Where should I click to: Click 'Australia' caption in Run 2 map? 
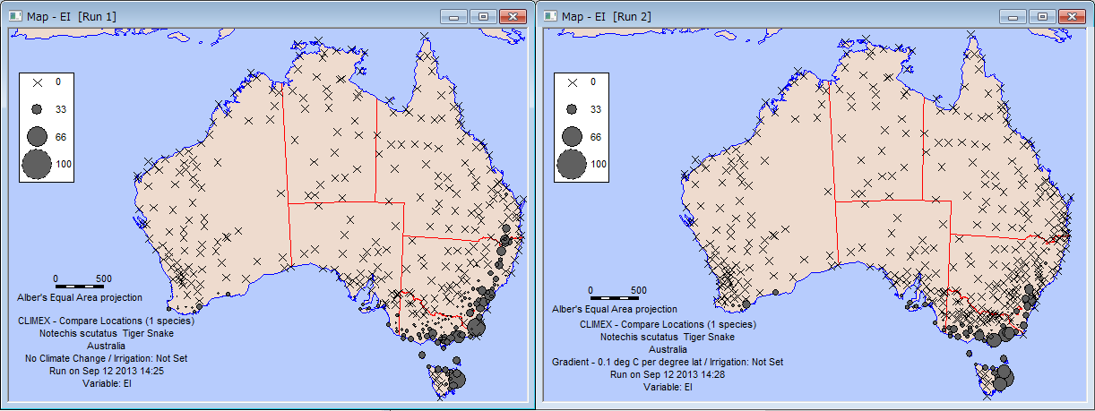(x=668, y=349)
